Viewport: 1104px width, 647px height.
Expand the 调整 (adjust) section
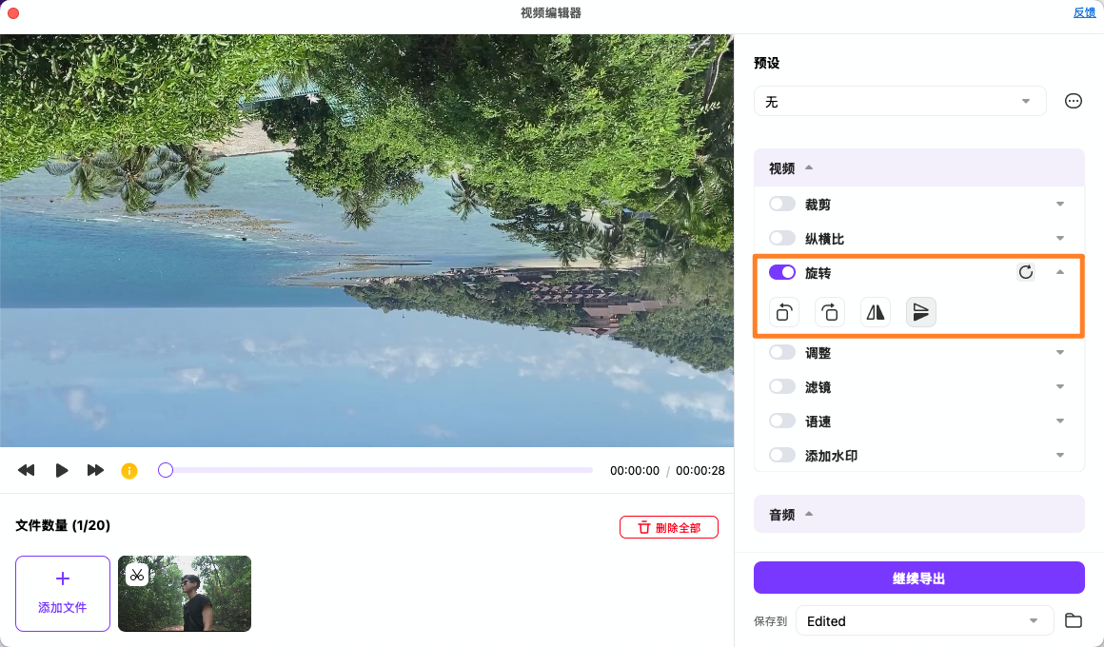(1059, 352)
